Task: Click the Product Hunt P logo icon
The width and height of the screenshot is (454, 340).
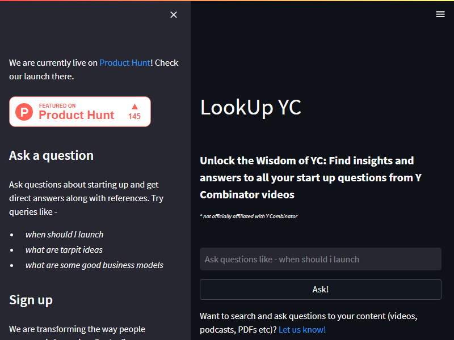Action: tap(24, 112)
